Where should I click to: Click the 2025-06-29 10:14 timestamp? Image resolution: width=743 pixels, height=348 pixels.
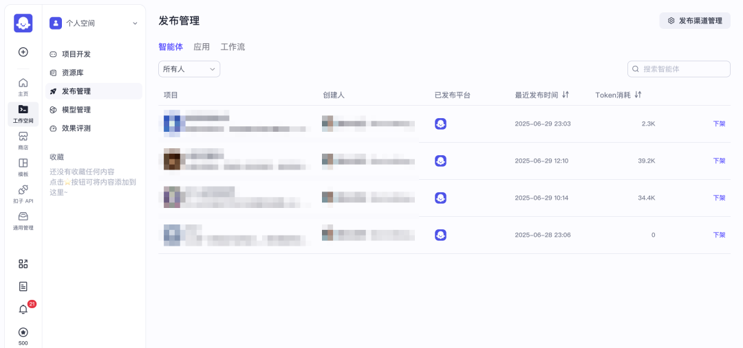[x=541, y=198]
